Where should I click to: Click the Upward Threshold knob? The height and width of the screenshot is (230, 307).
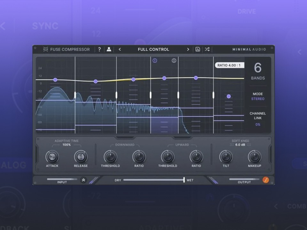pos(168,157)
